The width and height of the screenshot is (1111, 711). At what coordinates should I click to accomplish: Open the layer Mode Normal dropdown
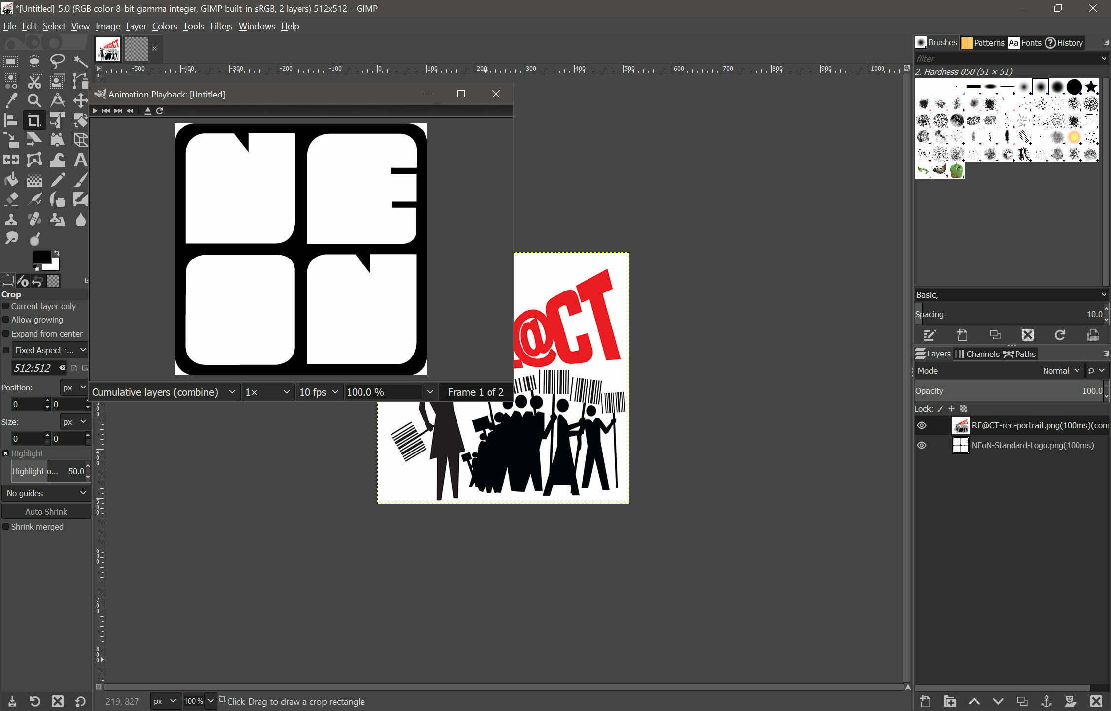click(1000, 371)
